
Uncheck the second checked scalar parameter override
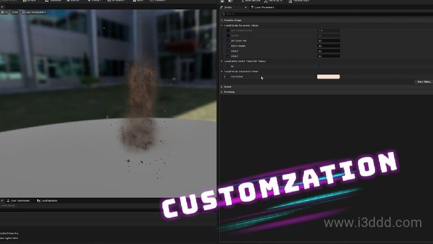coord(228,46)
